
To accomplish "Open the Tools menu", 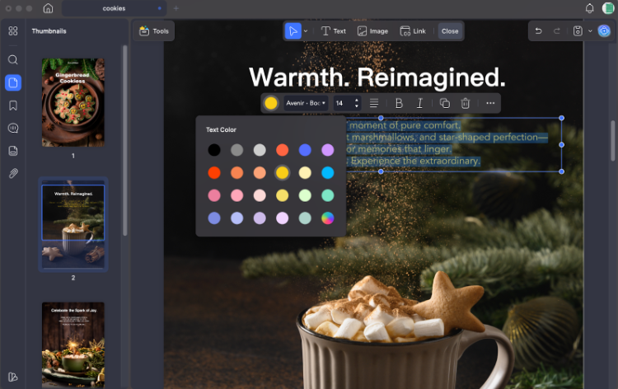I will (x=154, y=31).
